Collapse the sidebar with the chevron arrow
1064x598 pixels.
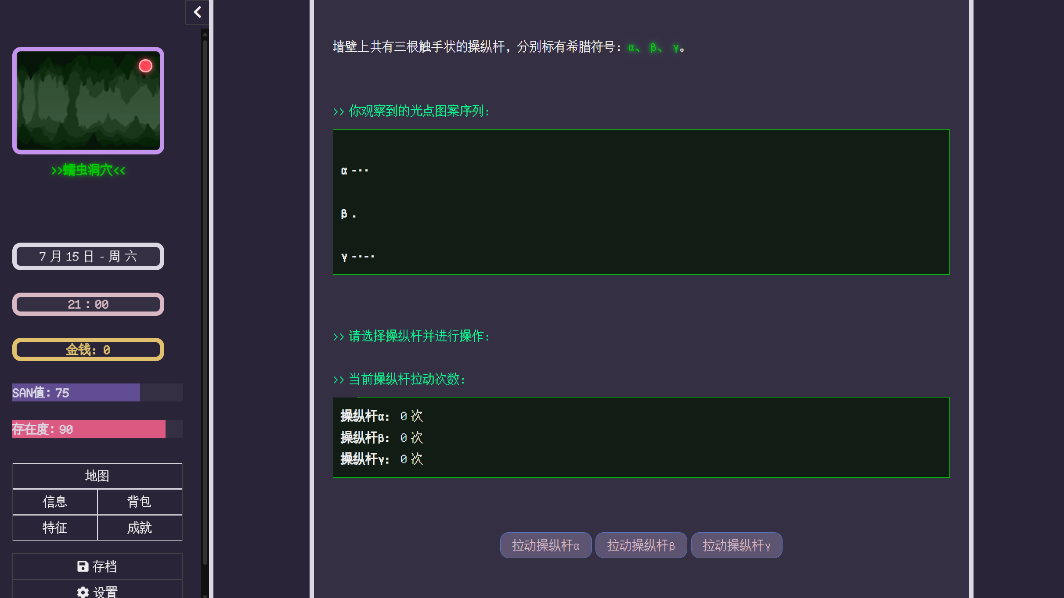pyautogui.click(x=197, y=12)
